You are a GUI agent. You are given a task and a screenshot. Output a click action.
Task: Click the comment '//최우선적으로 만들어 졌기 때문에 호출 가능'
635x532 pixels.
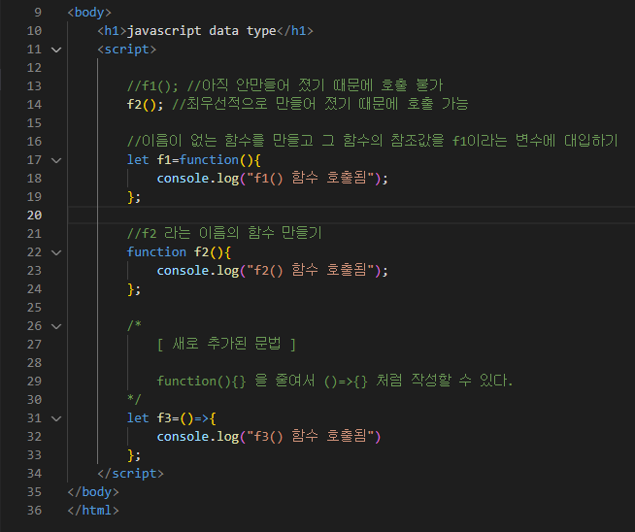[x=320, y=104]
